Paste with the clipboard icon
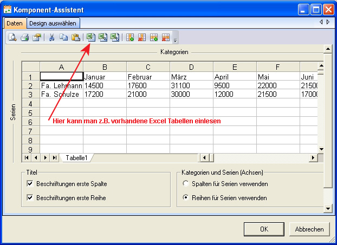 (76, 37)
